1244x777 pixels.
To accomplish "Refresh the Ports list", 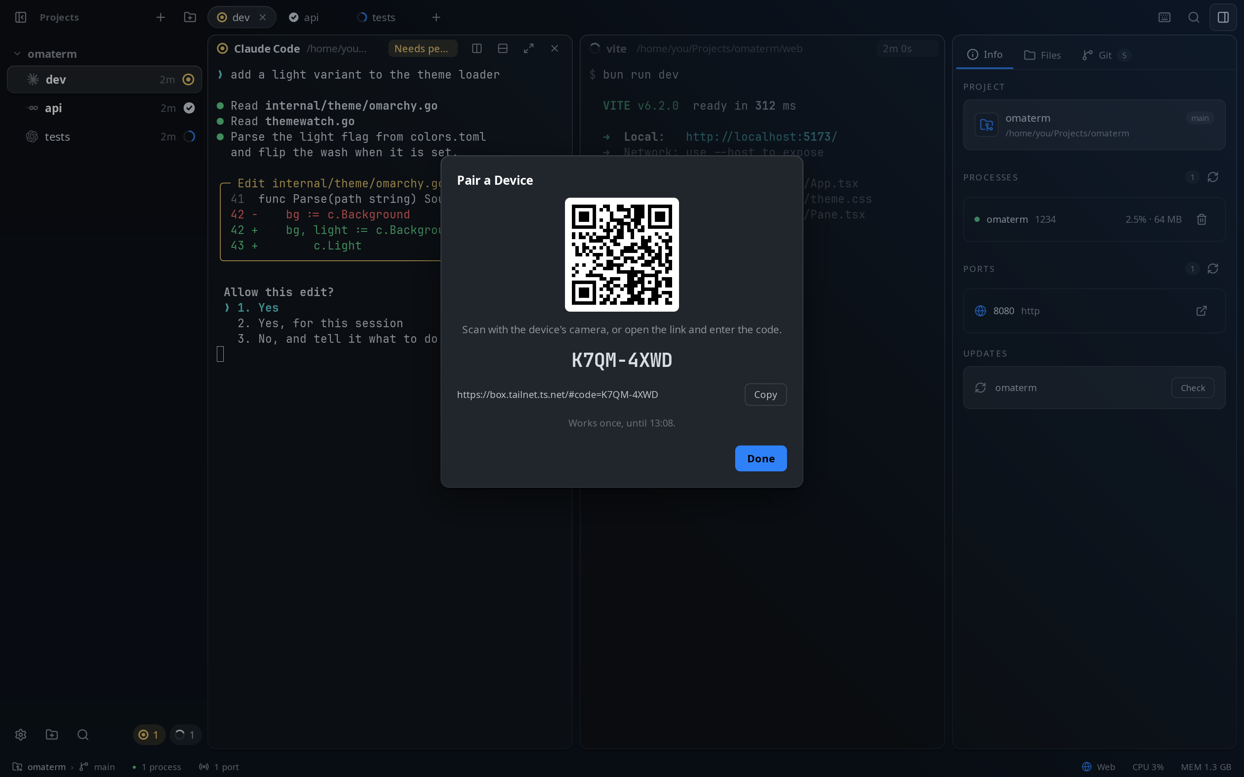I will coord(1212,269).
